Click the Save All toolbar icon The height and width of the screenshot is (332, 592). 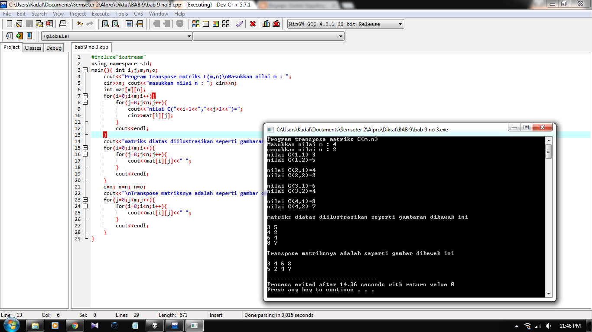(39, 24)
